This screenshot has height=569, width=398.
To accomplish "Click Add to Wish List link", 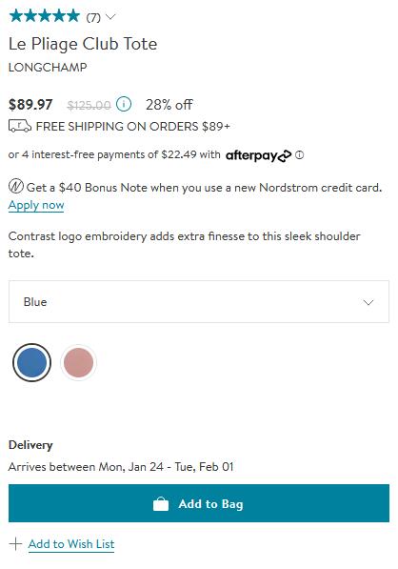I will click(71, 544).
